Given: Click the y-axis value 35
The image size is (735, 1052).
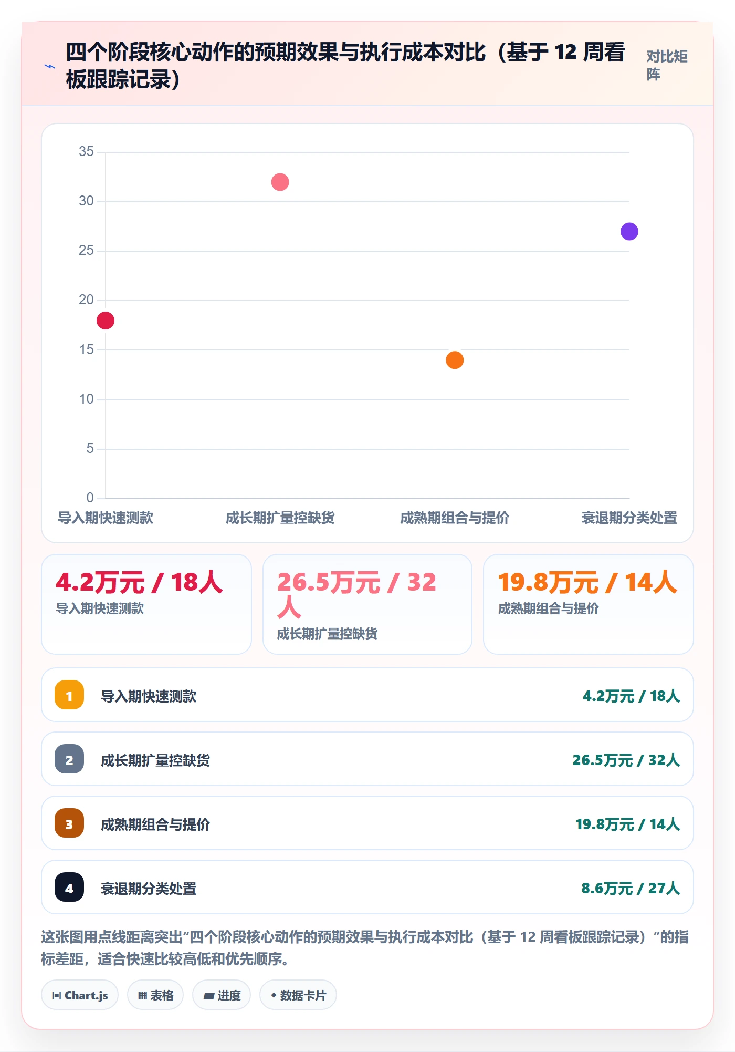Looking at the screenshot, I should (x=86, y=152).
